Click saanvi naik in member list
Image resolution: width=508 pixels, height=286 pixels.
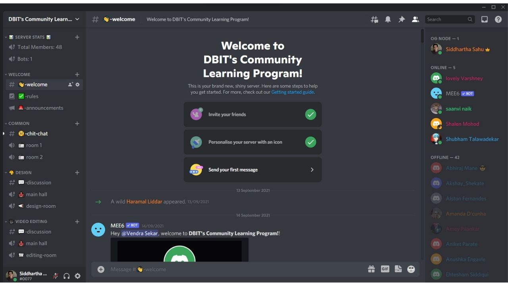point(465,108)
